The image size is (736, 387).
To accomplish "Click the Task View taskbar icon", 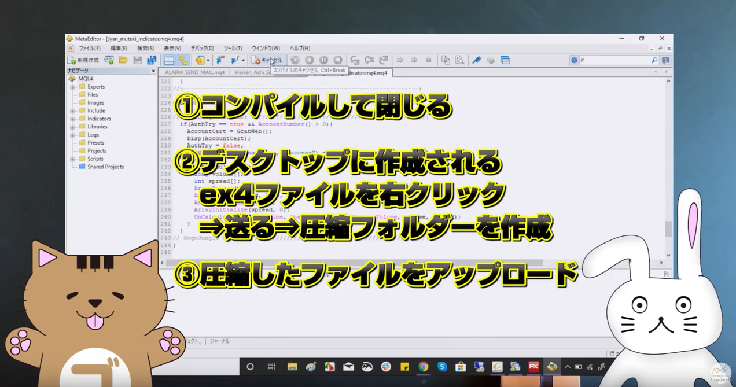I will pos(271,367).
